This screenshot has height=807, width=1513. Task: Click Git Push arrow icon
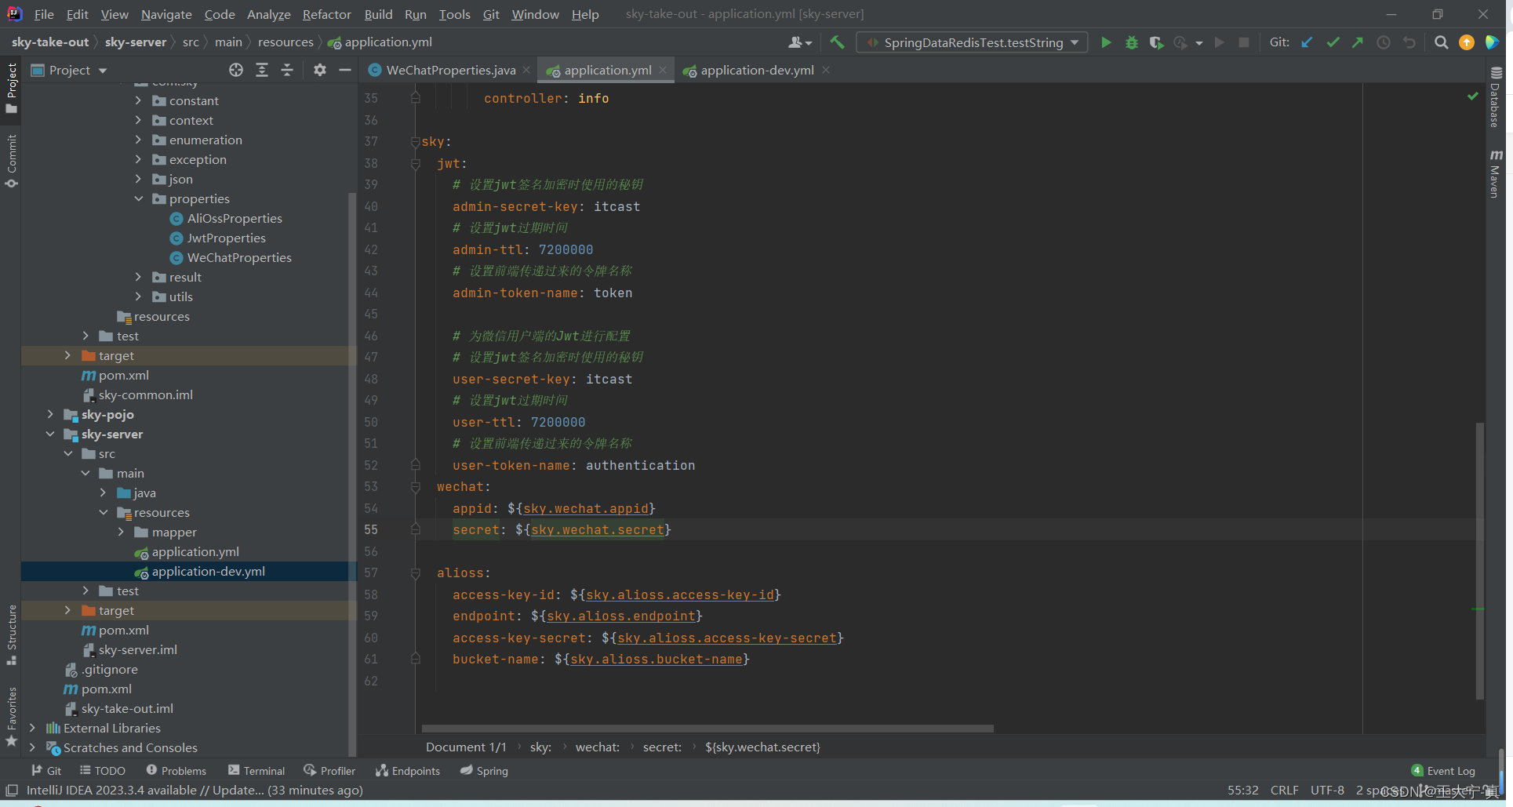1358,42
